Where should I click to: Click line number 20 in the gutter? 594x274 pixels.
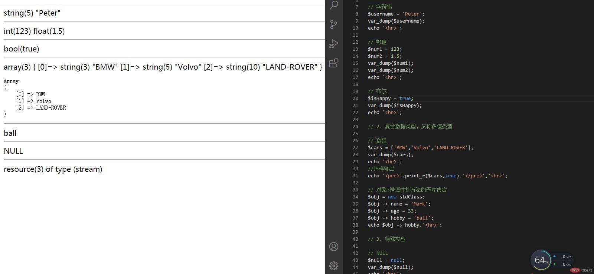(x=355, y=98)
